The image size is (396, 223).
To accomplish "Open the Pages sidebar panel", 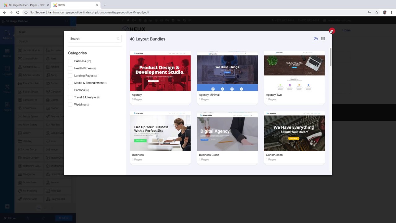I will 7,107.
